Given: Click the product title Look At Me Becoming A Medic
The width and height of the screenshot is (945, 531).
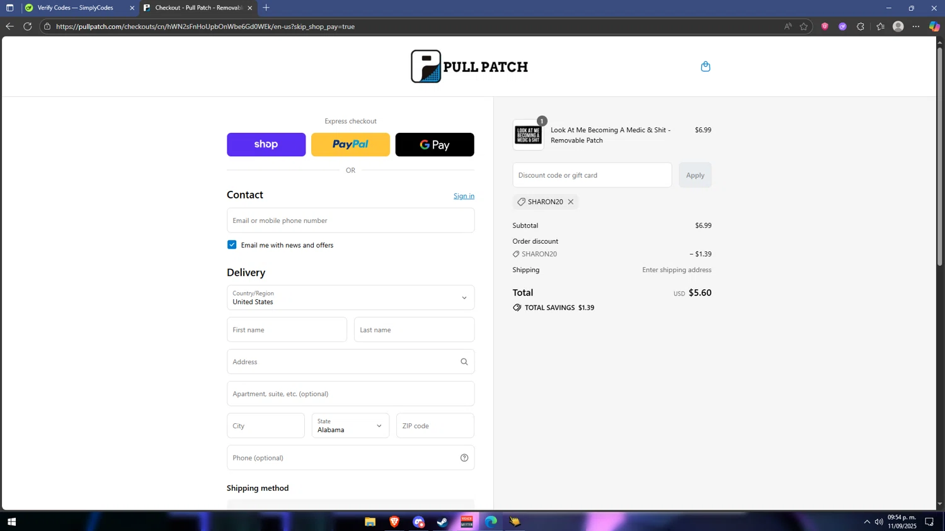Looking at the screenshot, I should tap(610, 135).
